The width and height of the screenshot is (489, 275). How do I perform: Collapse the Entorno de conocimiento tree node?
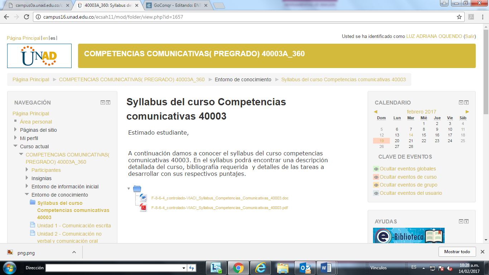pyautogui.click(x=27, y=195)
